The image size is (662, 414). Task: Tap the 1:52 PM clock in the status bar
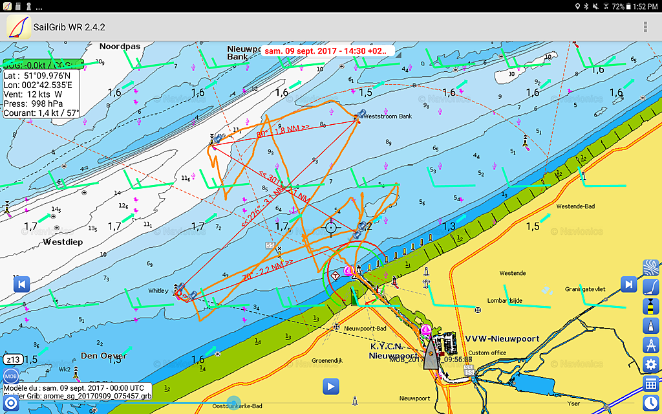pyautogui.click(x=646, y=6)
